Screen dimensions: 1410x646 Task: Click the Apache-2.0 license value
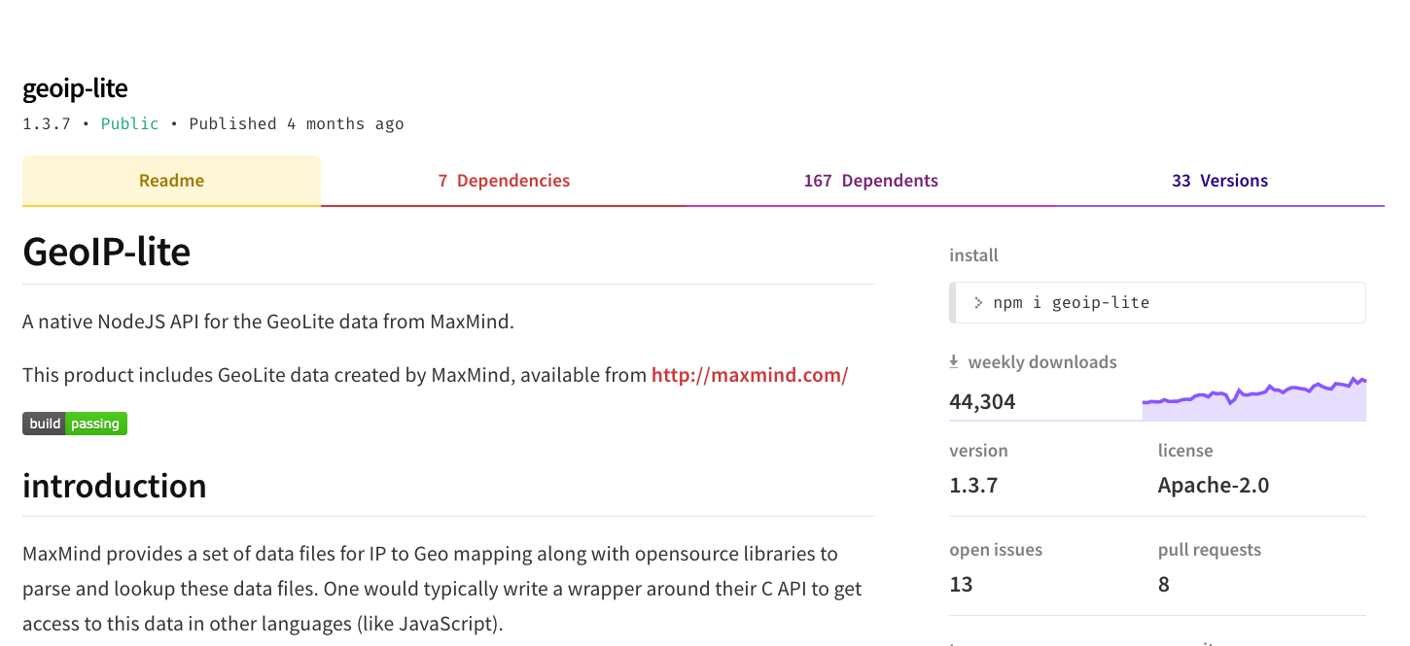click(x=1214, y=486)
